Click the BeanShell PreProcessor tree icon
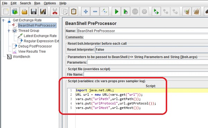The image size is (208, 128). click(15, 25)
